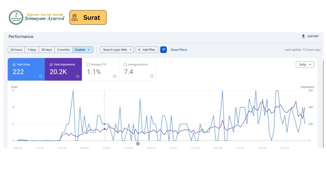Enable the Average CTR checkbox
The width and height of the screenshot is (327, 177).
(x=88, y=65)
